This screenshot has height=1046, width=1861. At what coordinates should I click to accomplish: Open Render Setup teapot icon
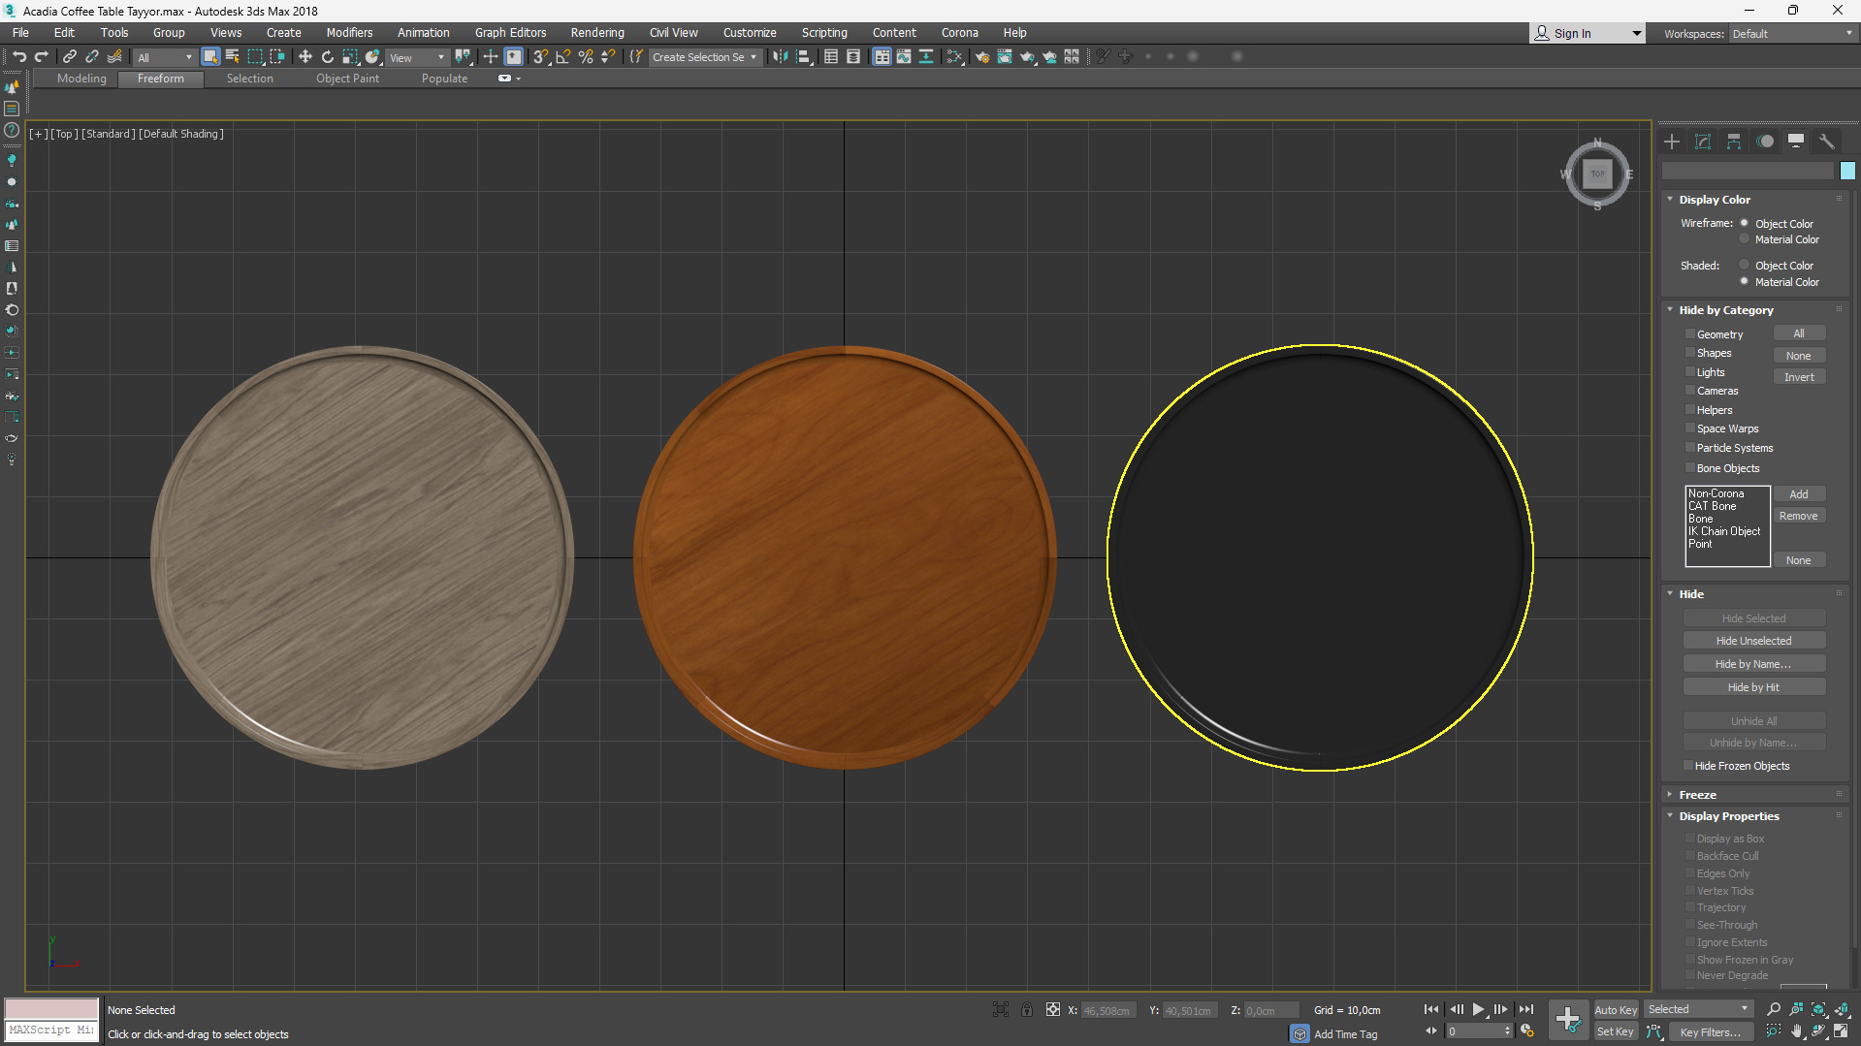(981, 57)
